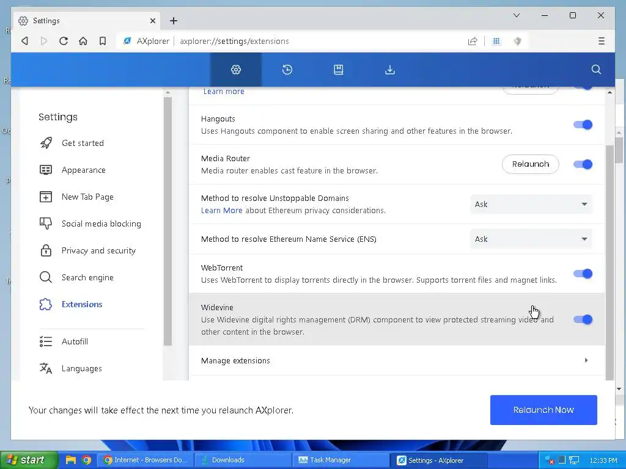This screenshot has height=469, width=626.
Task: Click the rocket icon for Get started
Action: [46, 143]
